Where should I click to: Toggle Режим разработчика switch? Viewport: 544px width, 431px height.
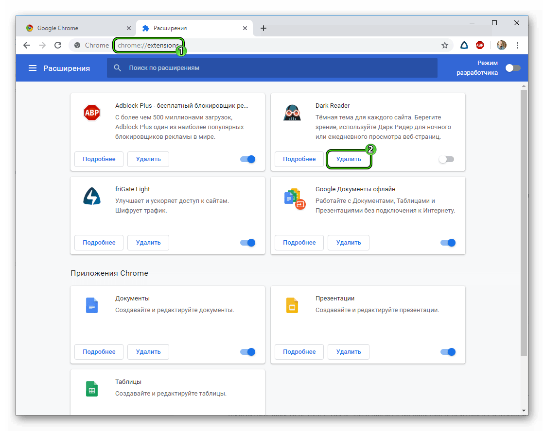513,68
